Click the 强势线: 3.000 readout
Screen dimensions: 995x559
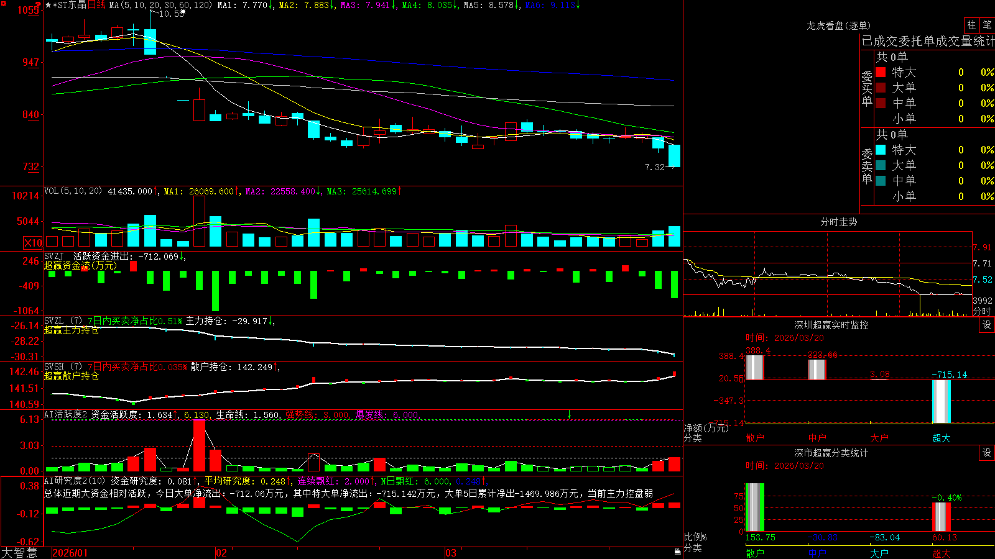317,415
